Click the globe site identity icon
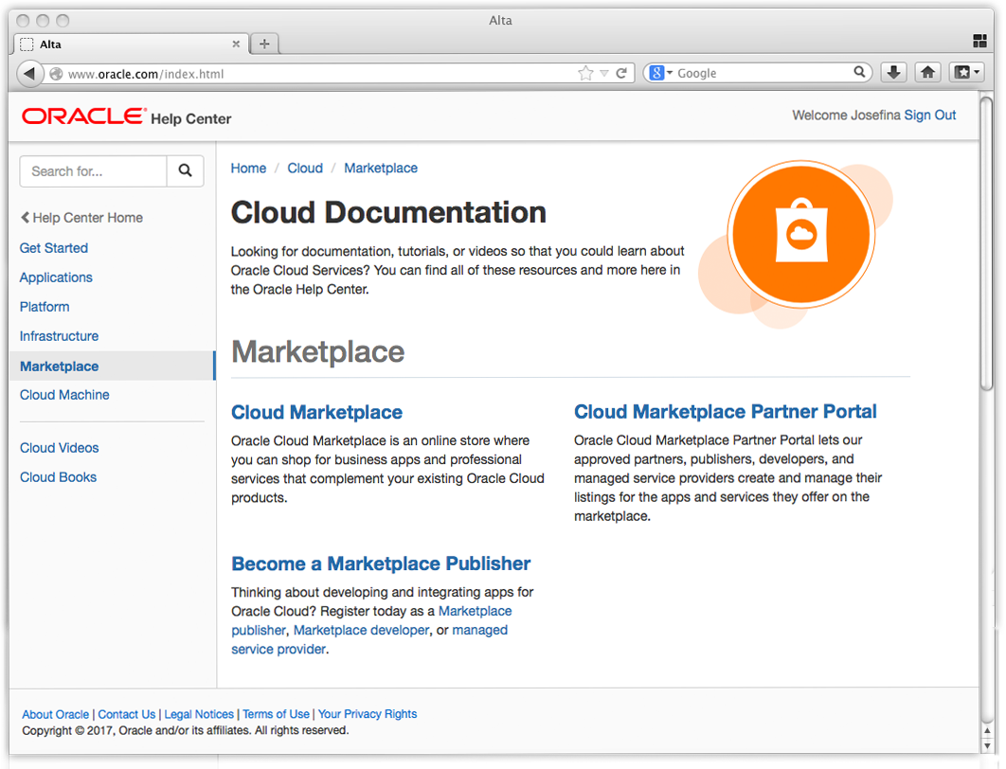Viewport: 1006px width, 769px height. coord(57,74)
